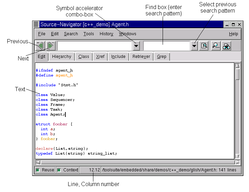The width and height of the screenshot is (249, 192).
Task: Open the Tools menu
Action: (88, 34)
